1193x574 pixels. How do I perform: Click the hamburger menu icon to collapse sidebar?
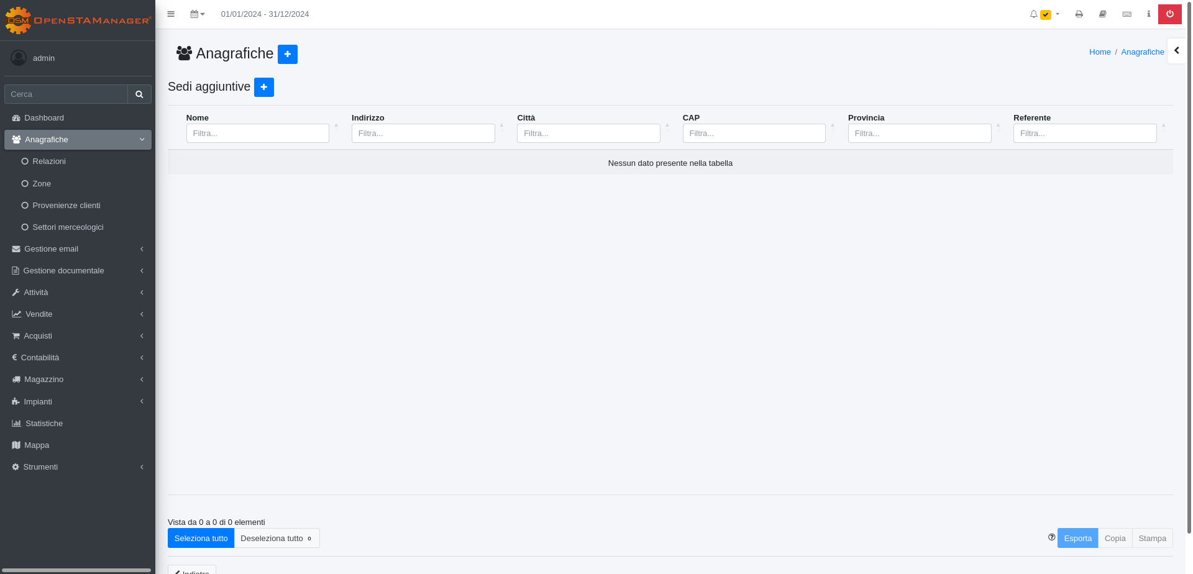(x=171, y=14)
